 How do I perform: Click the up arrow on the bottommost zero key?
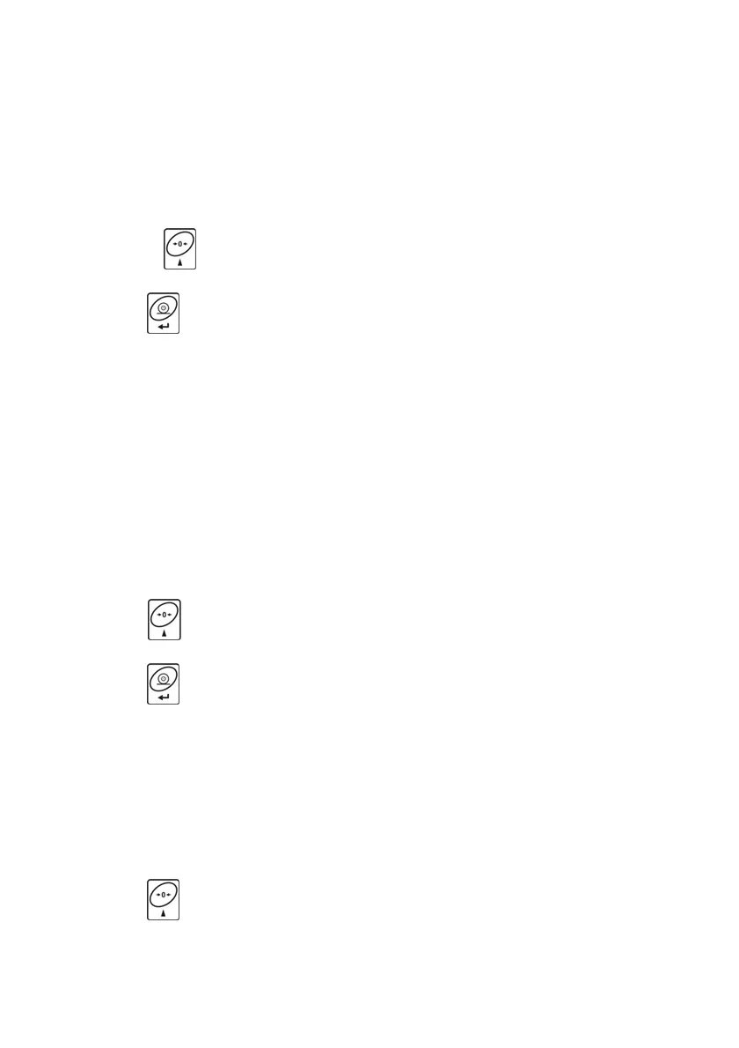(164, 913)
